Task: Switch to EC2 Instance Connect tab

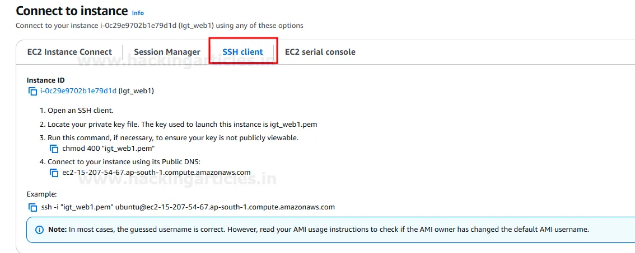Action: pyautogui.click(x=69, y=52)
